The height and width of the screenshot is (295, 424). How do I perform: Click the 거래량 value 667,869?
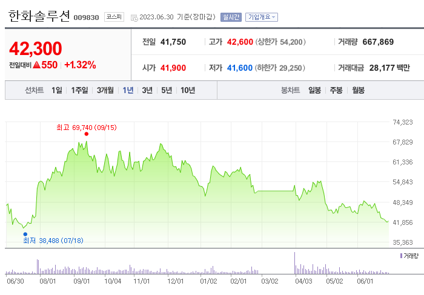coord(378,42)
